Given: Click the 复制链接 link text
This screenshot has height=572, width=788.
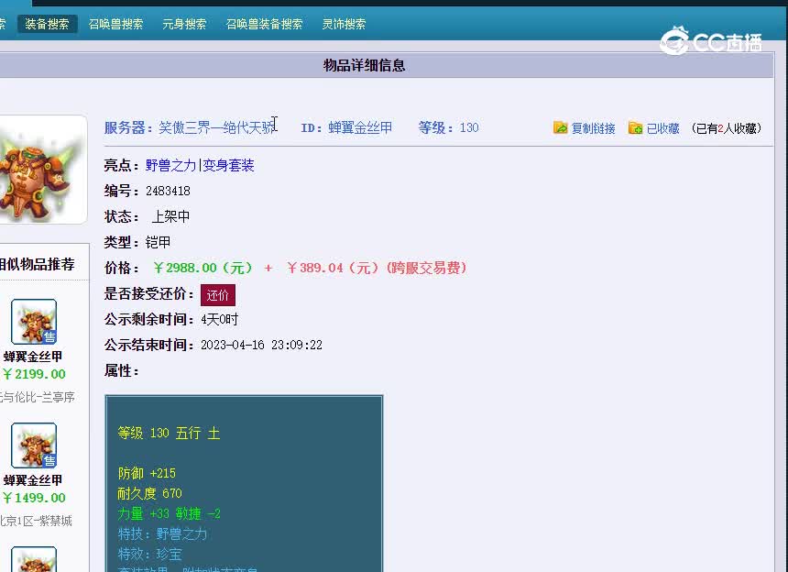Looking at the screenshot, I should coord(593,128).
